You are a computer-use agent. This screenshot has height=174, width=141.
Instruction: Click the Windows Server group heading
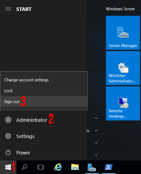click(x=120, y=9)
